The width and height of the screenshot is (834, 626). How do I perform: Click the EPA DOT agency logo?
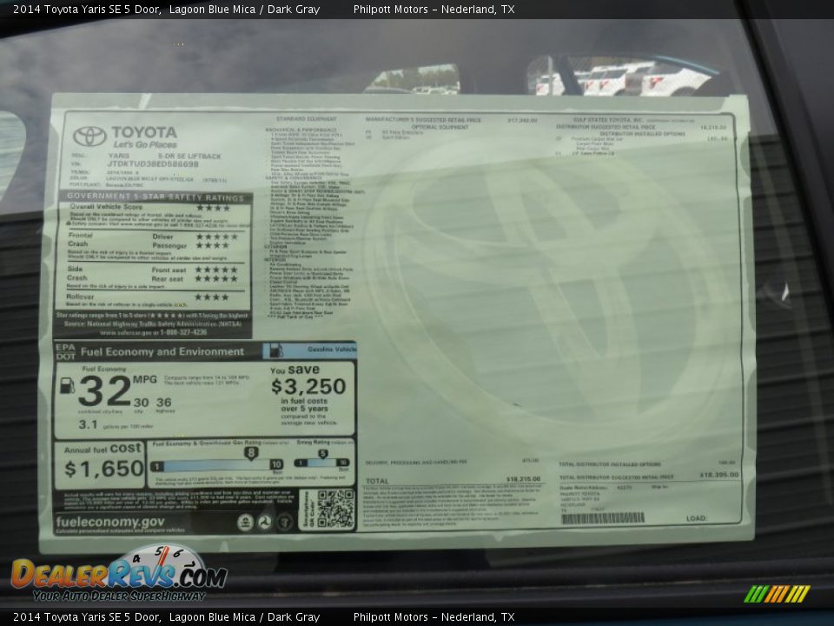(x=63, y=350)
